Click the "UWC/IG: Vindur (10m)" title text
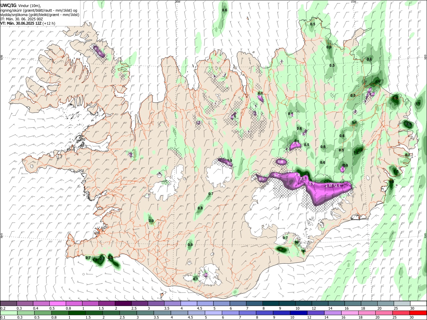This screenshot has width=427, height=320. pyautogui.click(x=20, y=6)
